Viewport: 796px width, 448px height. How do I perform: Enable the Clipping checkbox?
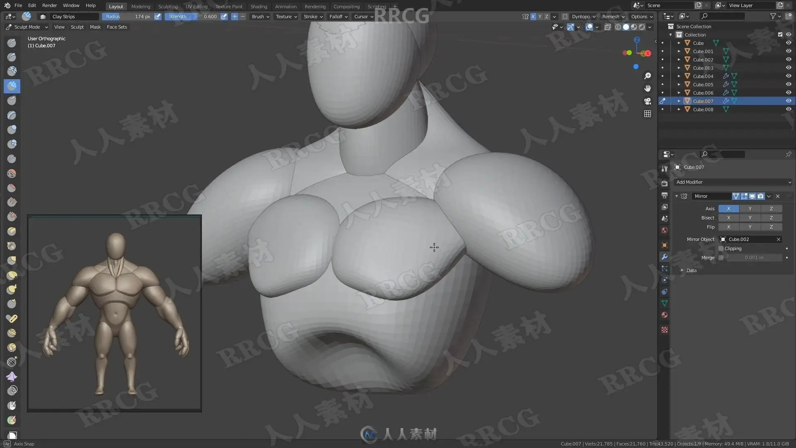point(721,248)
